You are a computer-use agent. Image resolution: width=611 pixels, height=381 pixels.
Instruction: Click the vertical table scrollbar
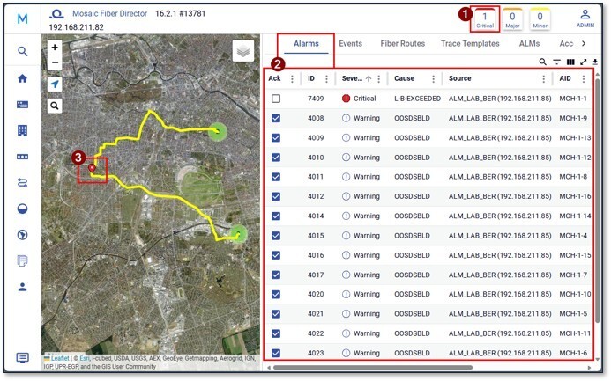pos(598,202)
